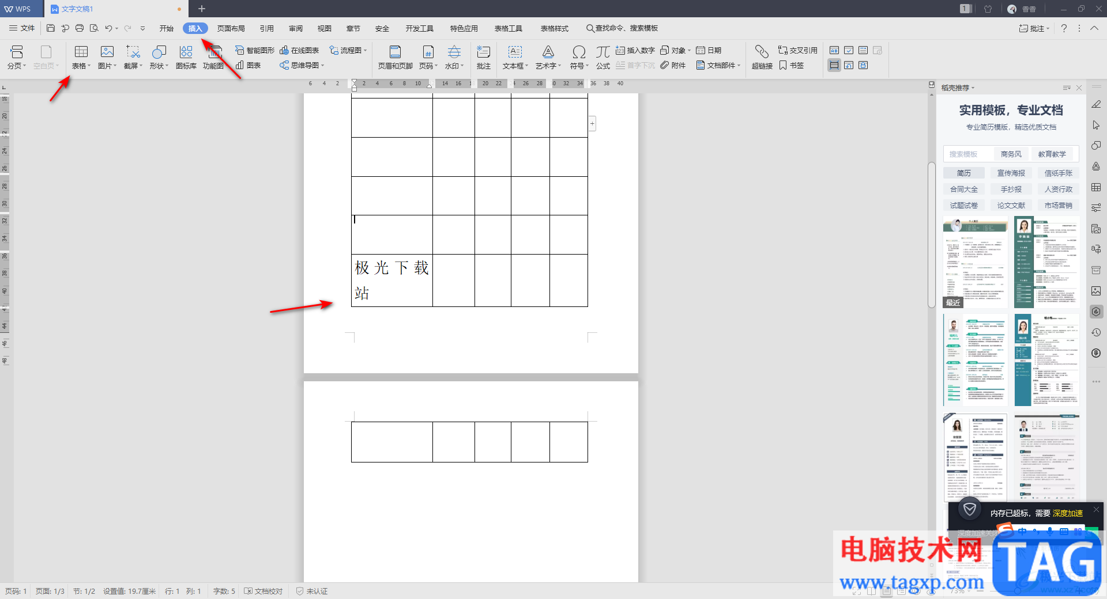
Task: Click the Print icon in quick toolbar
Action: tap(80, 28)
